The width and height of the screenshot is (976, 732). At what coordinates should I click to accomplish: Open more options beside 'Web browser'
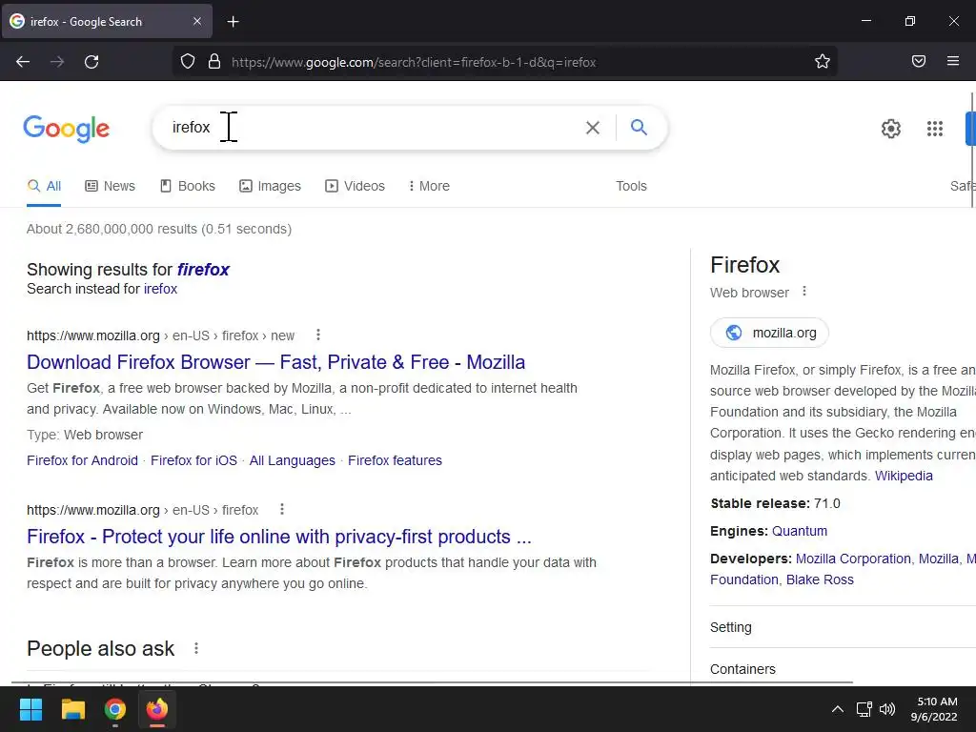804,292
